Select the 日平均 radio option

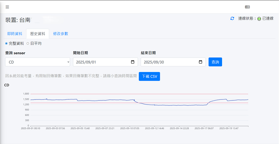click(x=28, y=43)
